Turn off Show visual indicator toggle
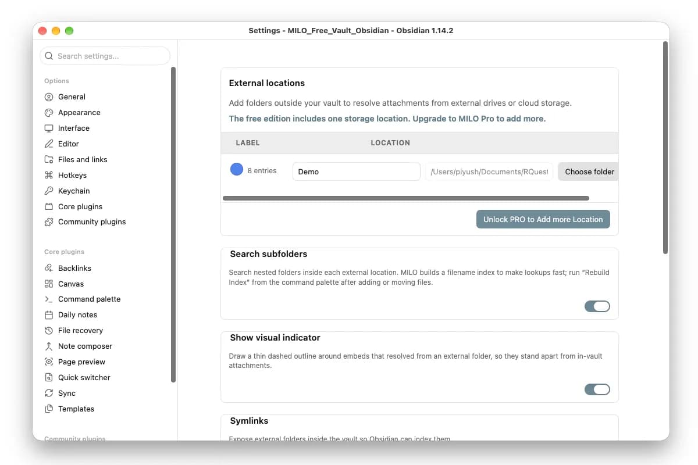The width and height of the screenshot is (698, 465). [597, 389]
